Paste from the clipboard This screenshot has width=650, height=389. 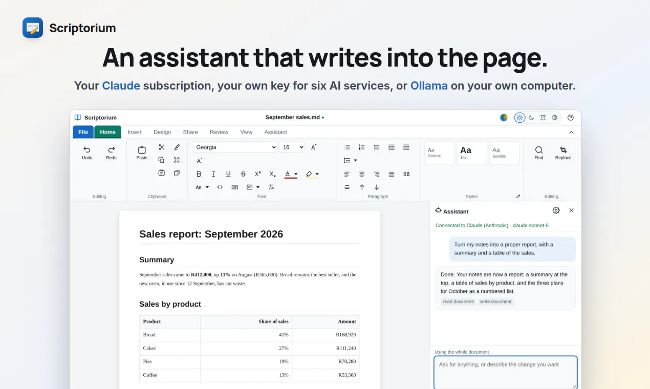click(x=142, y=153)
